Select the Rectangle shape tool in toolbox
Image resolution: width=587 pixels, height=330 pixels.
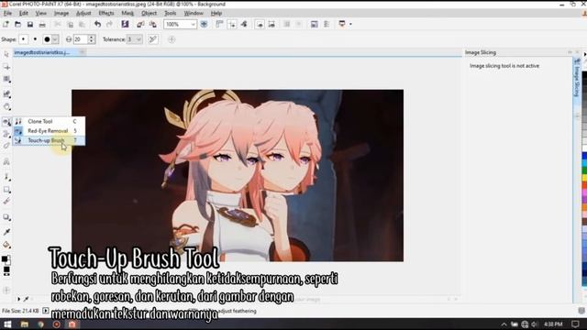(6, 190)
